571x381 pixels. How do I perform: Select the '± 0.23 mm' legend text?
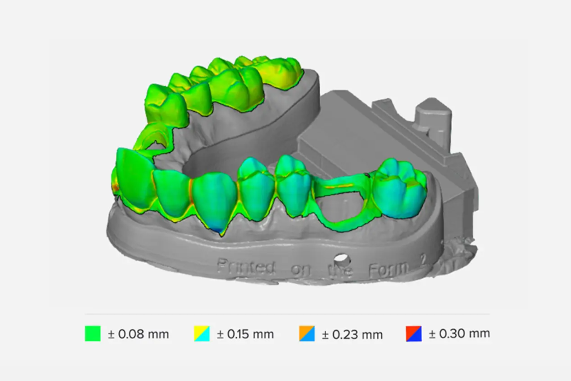tap(352, 335)
